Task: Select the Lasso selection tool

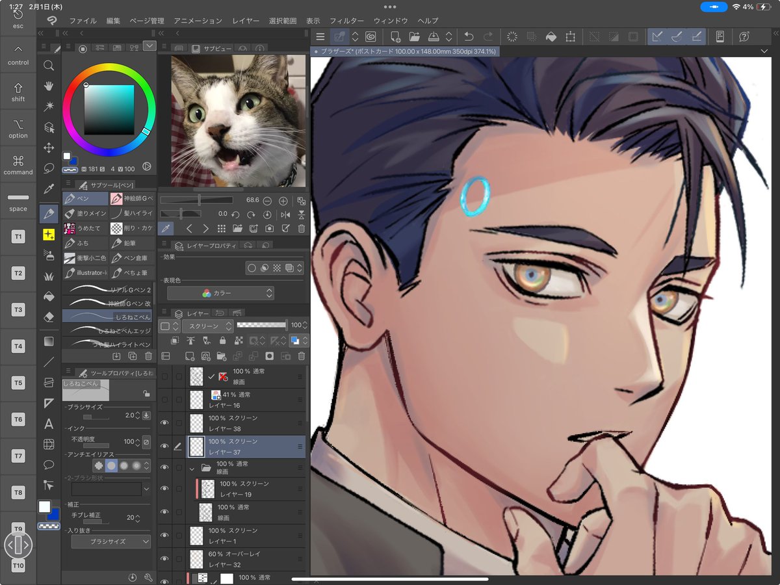Action: pyautogui.click(x=49, y=168)
